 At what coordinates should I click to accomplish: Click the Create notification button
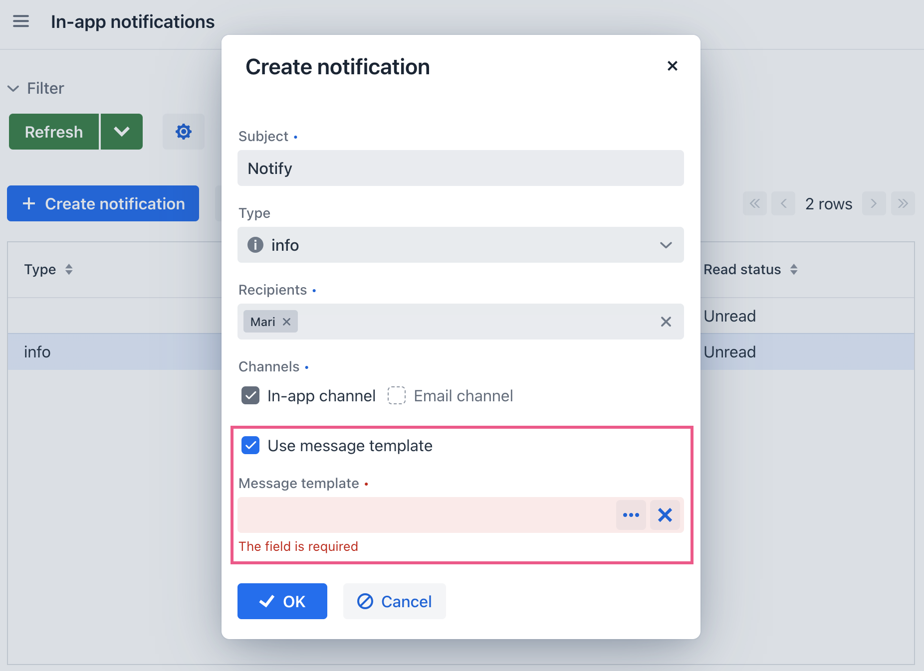click(x=103, y=203)
